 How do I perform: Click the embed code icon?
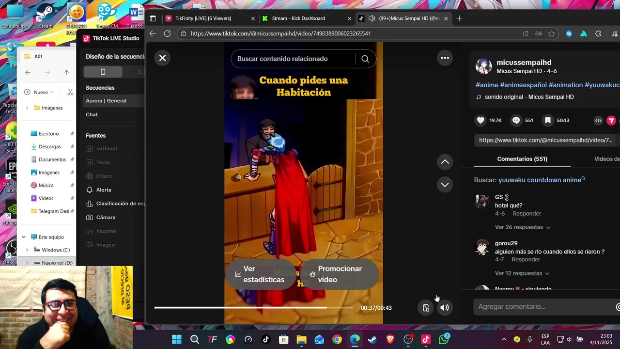[x=598, y=121]
